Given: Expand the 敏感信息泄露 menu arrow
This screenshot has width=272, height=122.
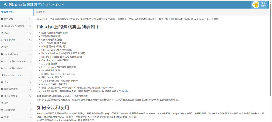Looking at the screenshot, I should [30, 89].
